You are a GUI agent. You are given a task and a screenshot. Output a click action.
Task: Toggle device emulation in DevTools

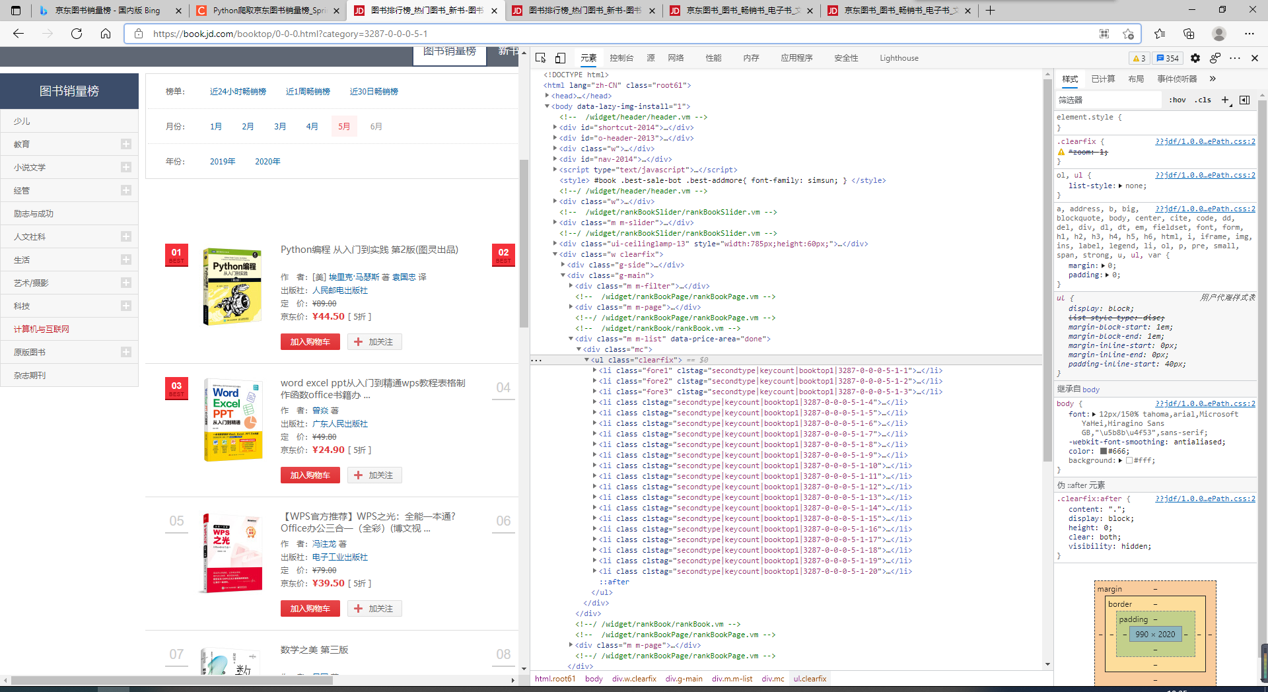(x=560, y=58)
